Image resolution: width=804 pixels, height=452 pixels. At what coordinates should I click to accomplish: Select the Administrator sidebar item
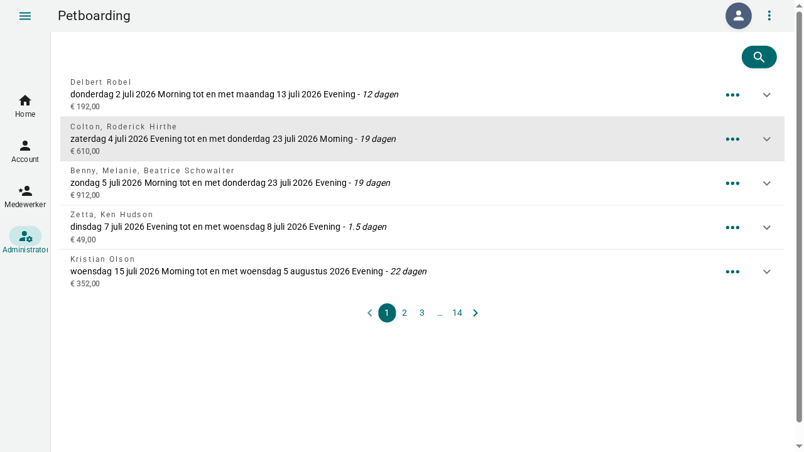pyautogui.click(x=25, y=241)
